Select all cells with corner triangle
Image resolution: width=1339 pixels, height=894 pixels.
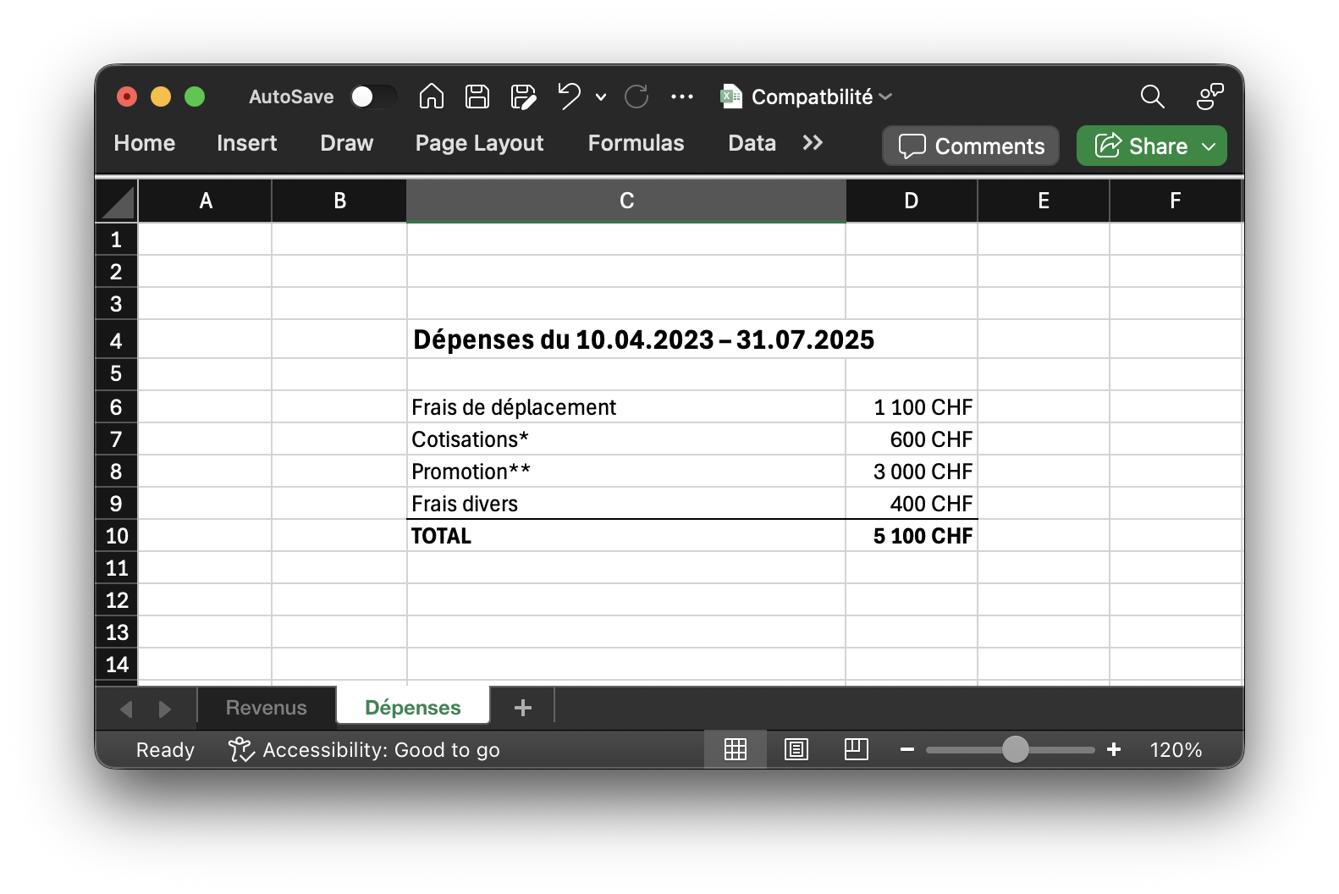[118, 202]
